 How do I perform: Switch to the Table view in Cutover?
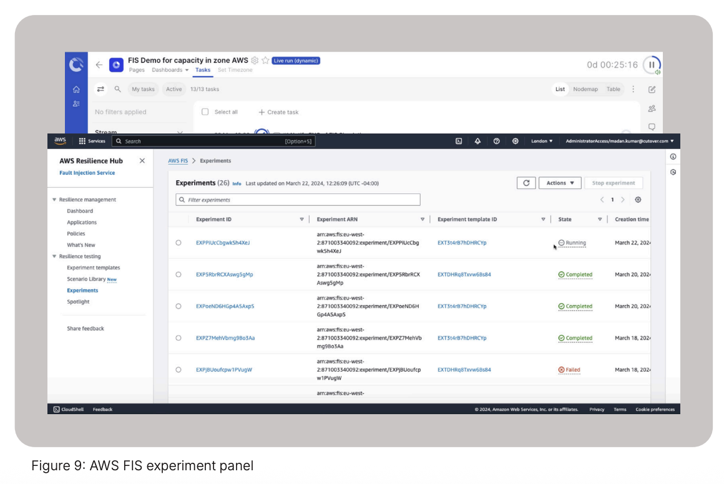tap(613, 89)
